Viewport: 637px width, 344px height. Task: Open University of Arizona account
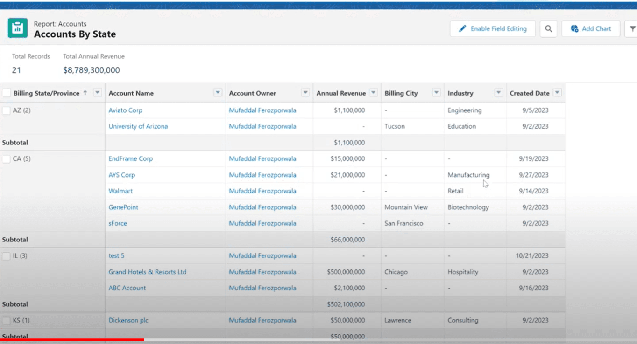[138, 126]
